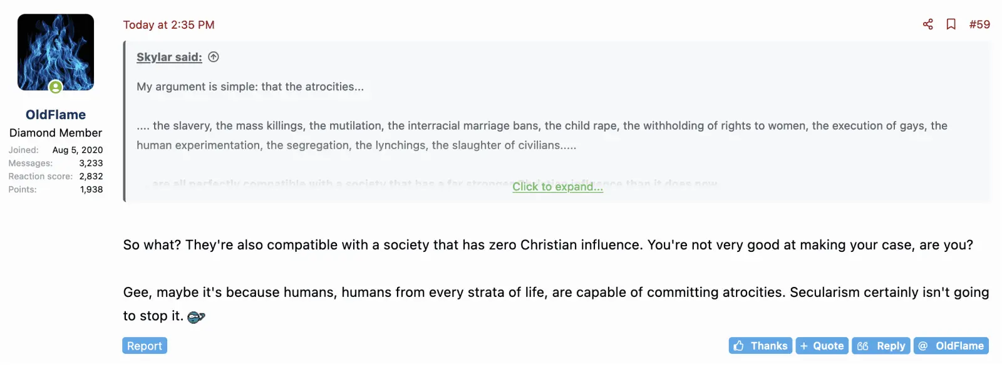Bookmark this post
The image size is (1002, 369).
pos(951,24)
